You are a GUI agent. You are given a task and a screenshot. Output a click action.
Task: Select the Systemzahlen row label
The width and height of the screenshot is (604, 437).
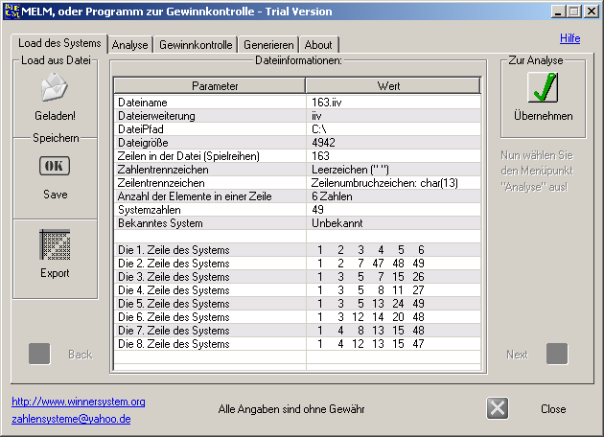210,210
